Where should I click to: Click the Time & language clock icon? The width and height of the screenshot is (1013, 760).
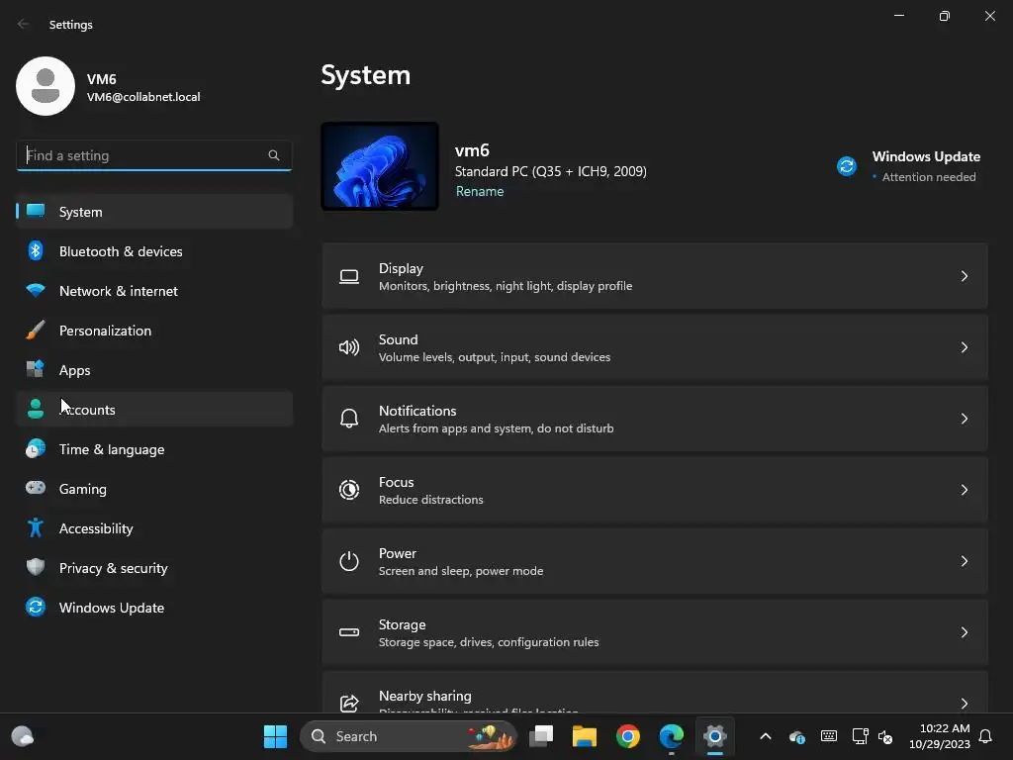(x=36, y=448)
